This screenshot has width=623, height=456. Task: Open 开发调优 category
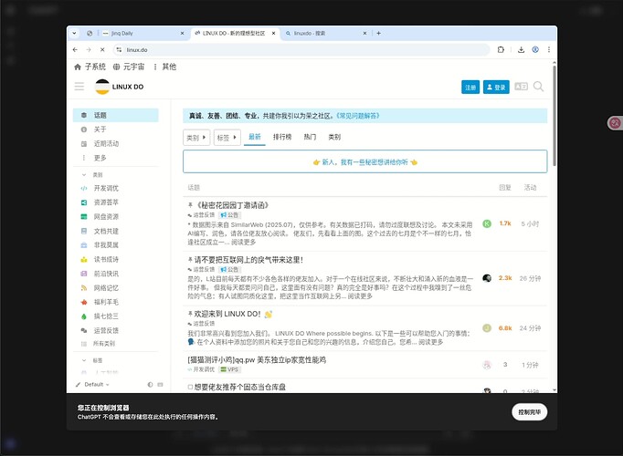[116, 188]
